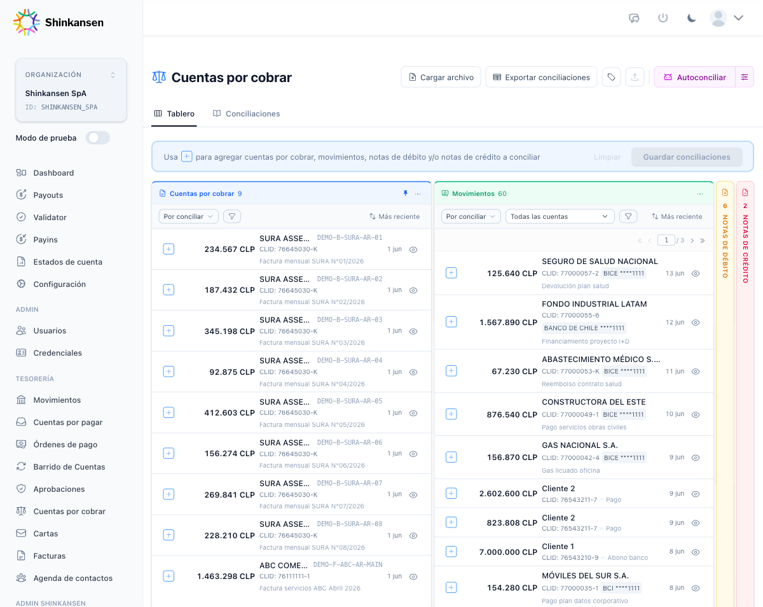763x607 pixels.
Task: Open the Organización Shinkansen SpA selector
Action: [x=71, y=90]
